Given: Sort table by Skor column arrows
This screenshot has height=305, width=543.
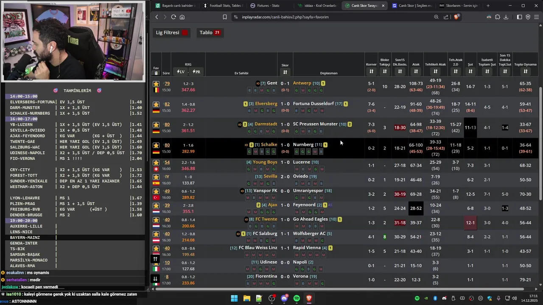Looking at the screenshot, I should click(285, 72).
